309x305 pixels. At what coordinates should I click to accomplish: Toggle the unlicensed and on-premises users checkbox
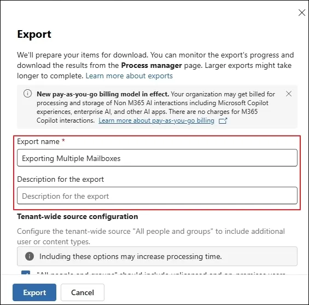click(x=26, y=273)
